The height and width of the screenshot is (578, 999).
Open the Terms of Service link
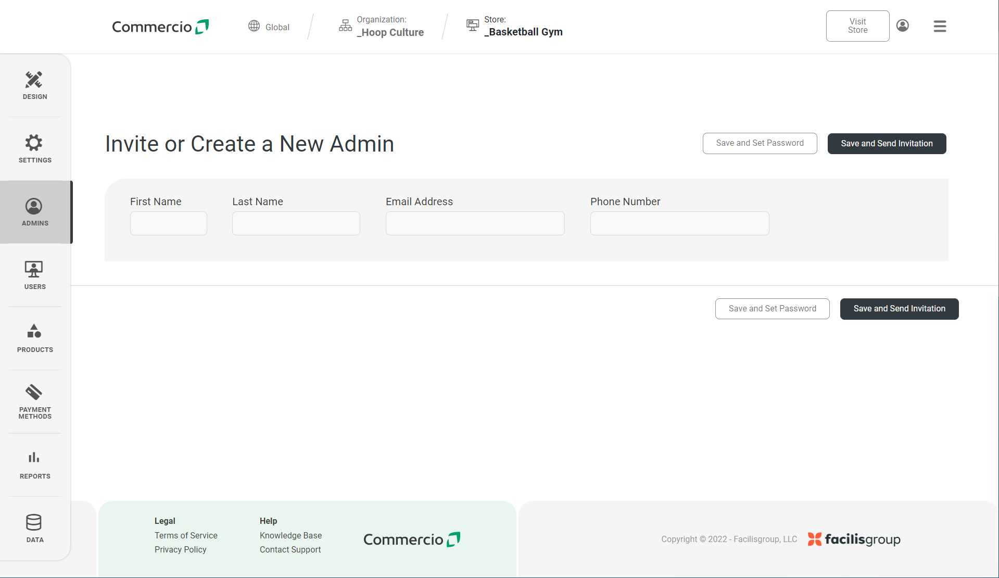point(186,535)
